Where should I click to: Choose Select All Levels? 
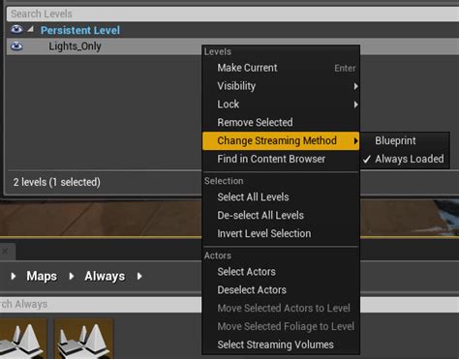point(281,197)
